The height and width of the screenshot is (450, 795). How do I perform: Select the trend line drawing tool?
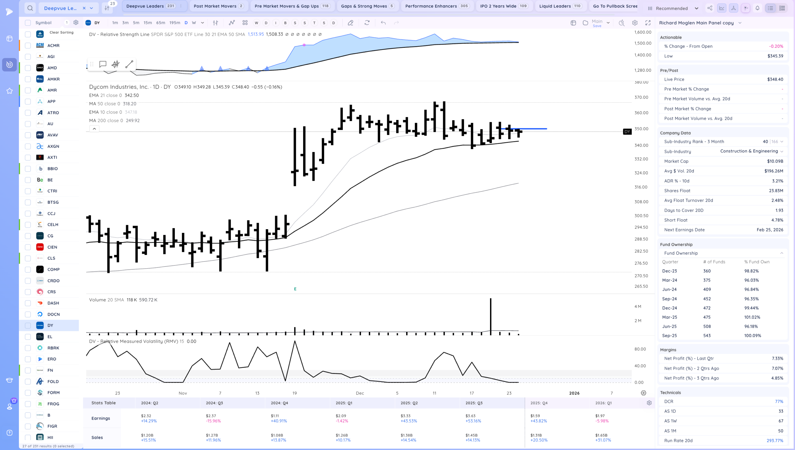click(129, 64)
